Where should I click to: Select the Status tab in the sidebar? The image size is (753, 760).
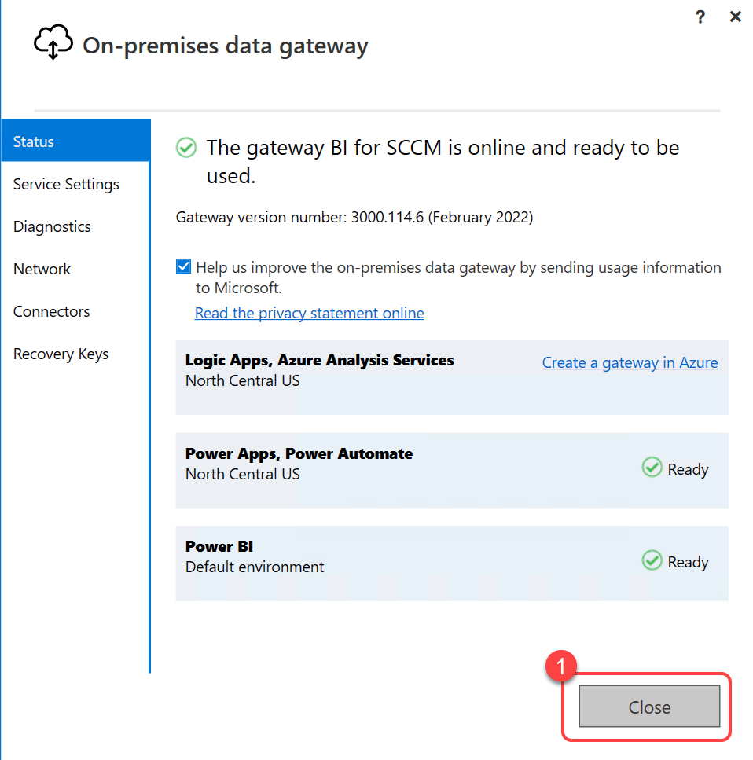75,141
